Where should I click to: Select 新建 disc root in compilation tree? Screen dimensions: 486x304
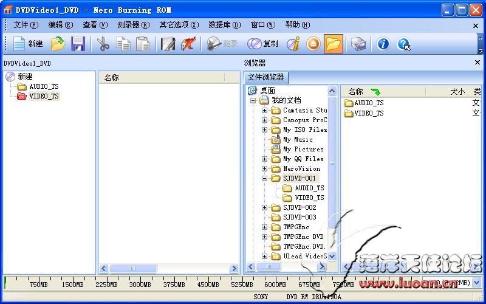tap(25, 77)
